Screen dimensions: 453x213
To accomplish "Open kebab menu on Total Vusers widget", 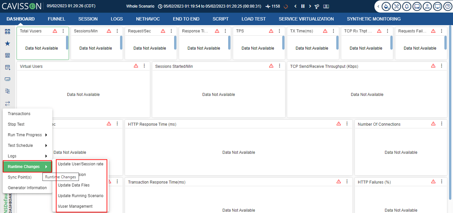I will pos(63,31).
